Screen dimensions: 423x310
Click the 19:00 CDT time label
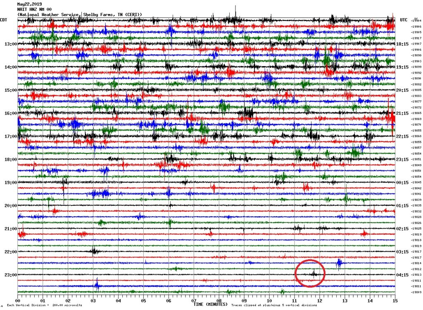tap(10, 183)
